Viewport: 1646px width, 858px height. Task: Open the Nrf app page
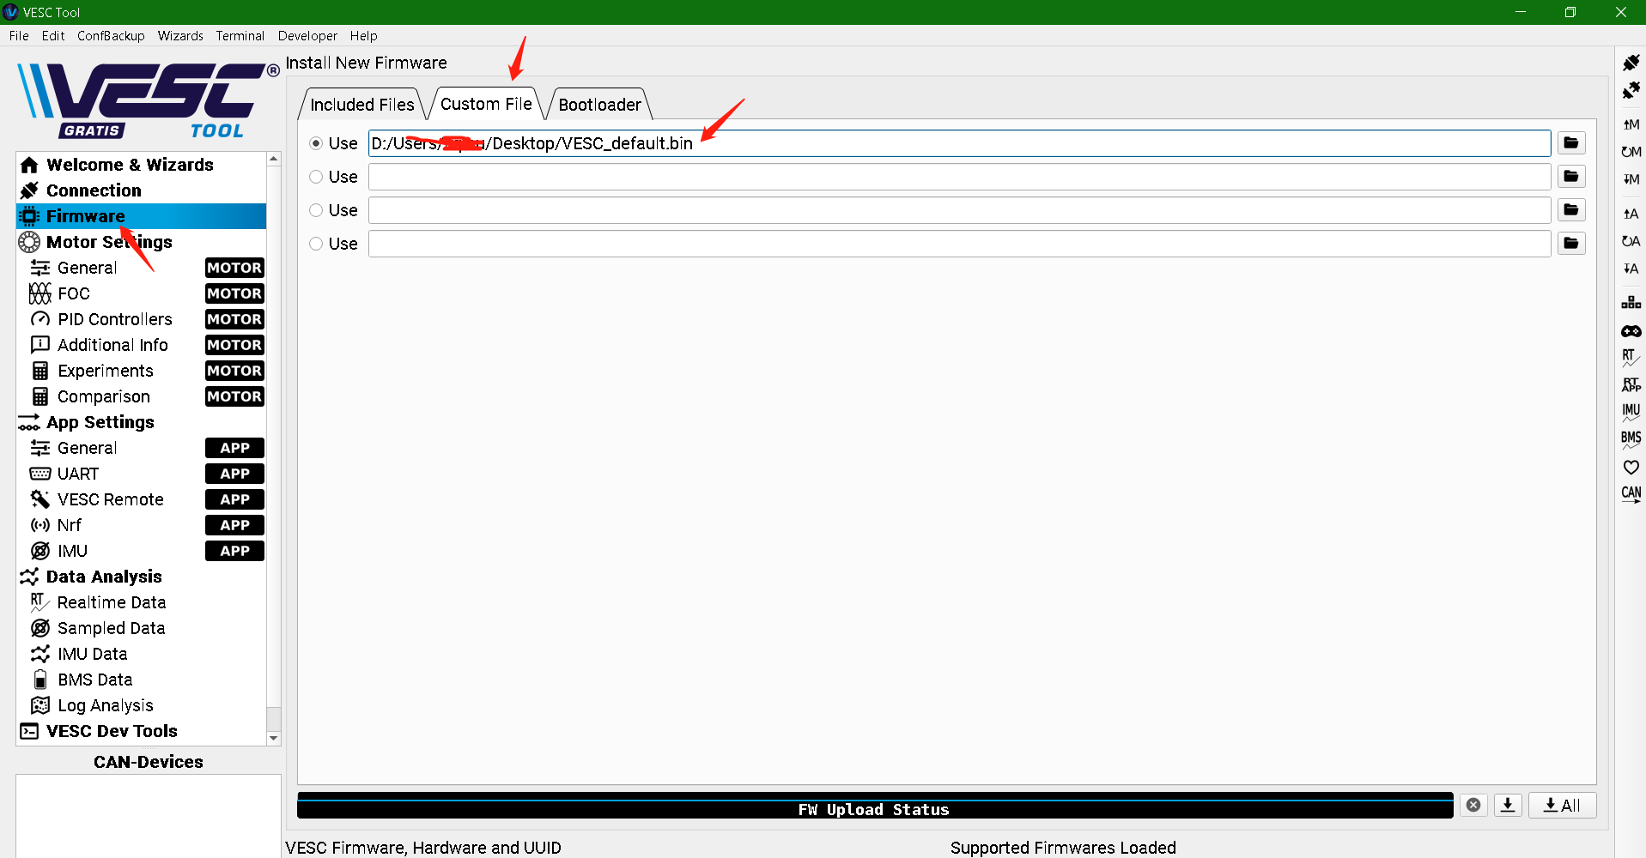141,525
